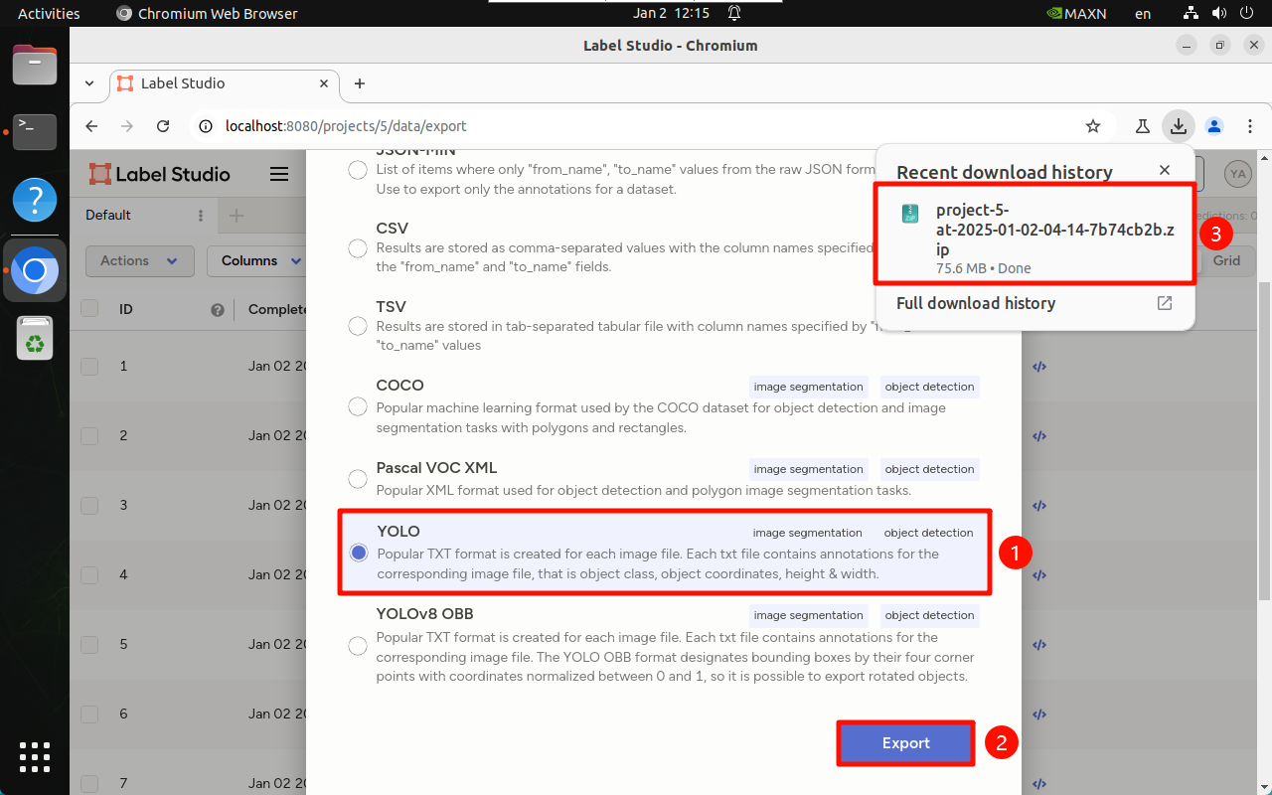Screen dimensions: 1272x795
Task: Click YOLOv8 OBB's object detection tag
Action: [x=930, y=615]
